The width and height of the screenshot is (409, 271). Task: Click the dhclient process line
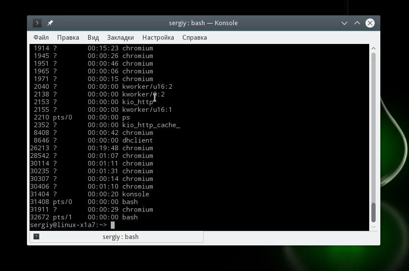(93, 140)
